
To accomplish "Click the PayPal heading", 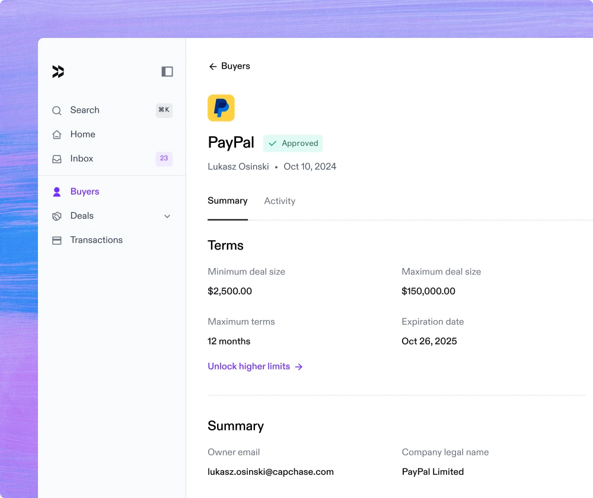I will coord(231,143).
